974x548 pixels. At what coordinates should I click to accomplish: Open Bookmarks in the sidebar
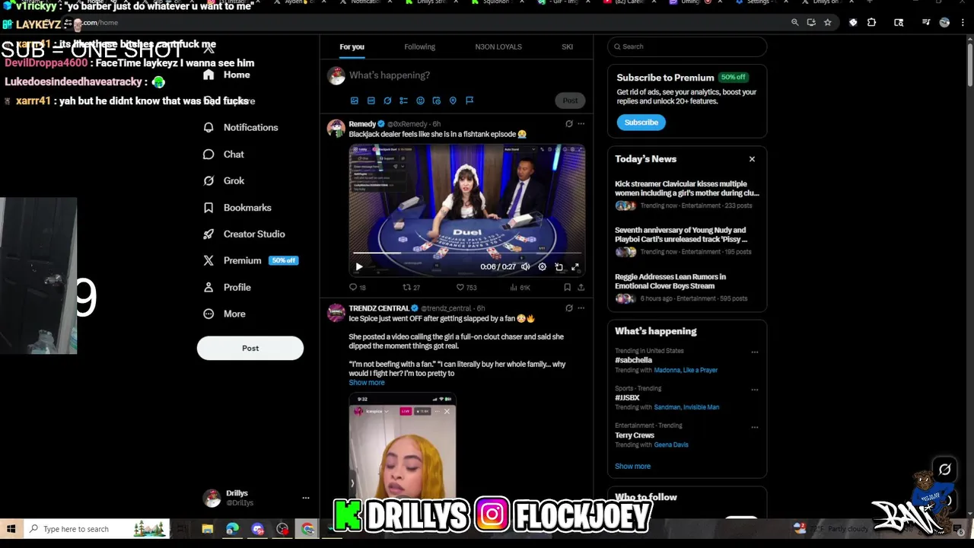[x=237, y=207]
